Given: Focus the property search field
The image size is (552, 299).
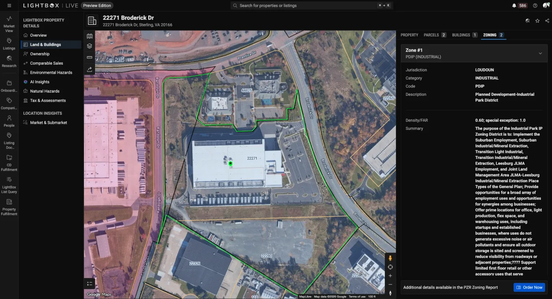Looking at the screenshot, I should (311, 6).
